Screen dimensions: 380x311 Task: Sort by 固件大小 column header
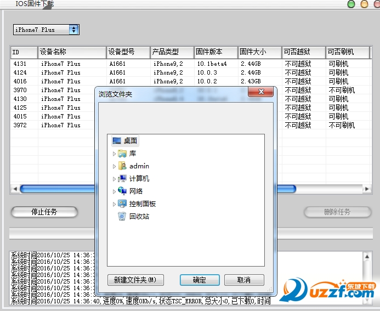point(260,52)
